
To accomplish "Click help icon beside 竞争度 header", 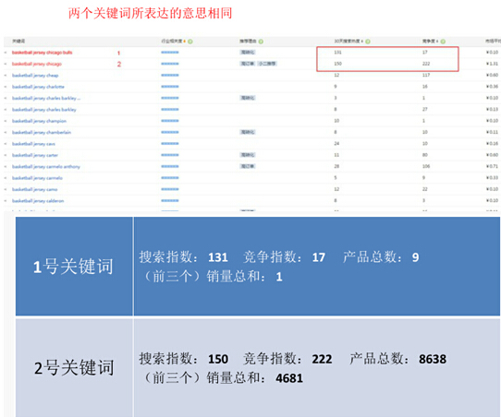I will [x=443, y=42].
